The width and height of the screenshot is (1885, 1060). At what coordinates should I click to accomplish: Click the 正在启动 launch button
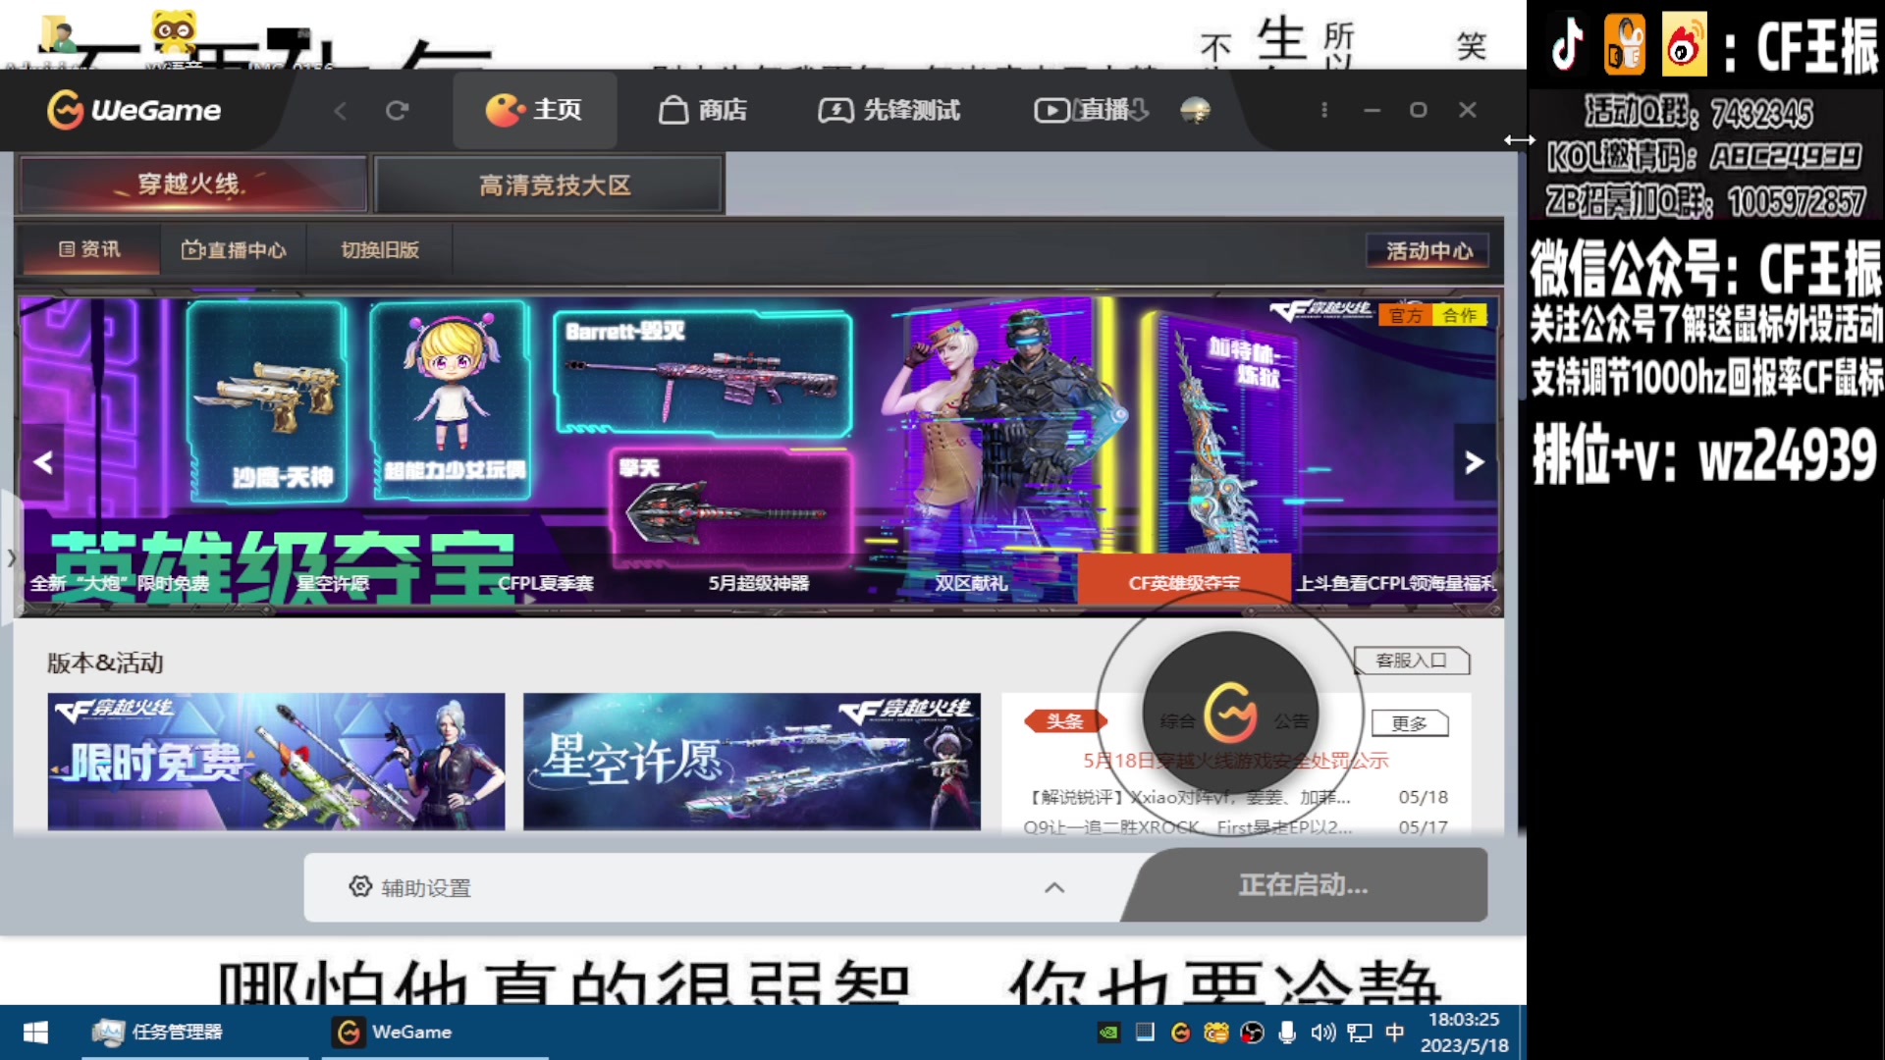pos(1304,885)
